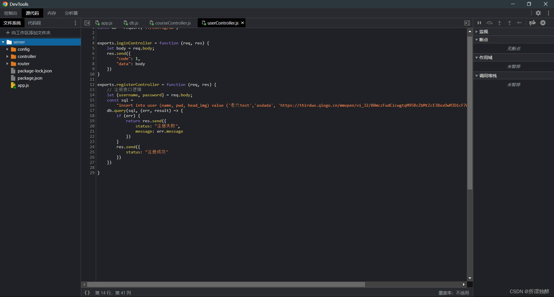Select app.js in the file tree
Screen dimensions: 554x297
23,85
